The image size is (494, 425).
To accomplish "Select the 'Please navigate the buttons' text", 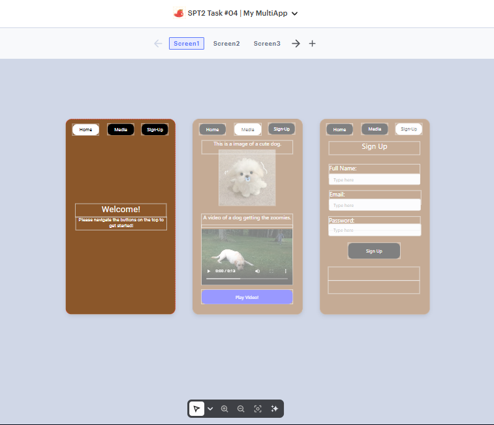I will click(x=121, y=223).
